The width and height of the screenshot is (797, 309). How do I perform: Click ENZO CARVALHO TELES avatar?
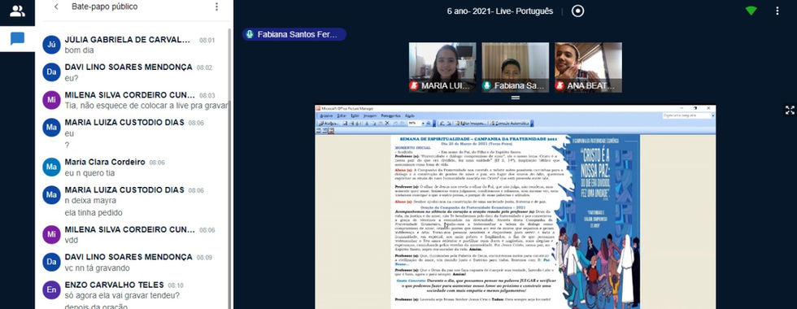point(51,289)
